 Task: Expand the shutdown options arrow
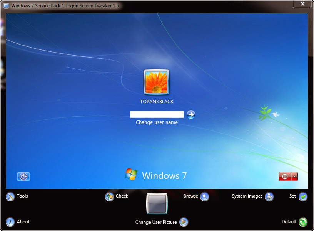click(294, 177)
